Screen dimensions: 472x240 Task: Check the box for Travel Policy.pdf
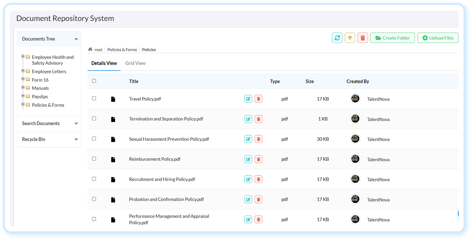94,98
